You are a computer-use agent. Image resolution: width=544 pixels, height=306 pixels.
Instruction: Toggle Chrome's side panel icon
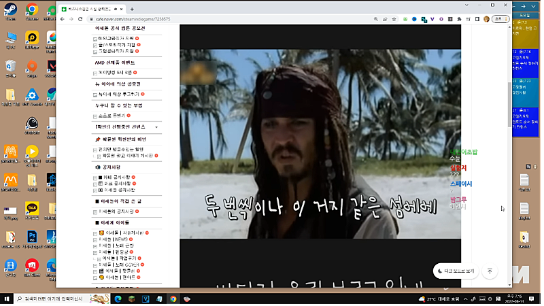tap(477, 19)
